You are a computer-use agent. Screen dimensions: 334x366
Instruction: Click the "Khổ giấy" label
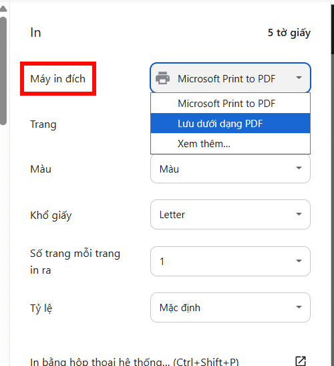pyautogui.click(x=51, y=215)
